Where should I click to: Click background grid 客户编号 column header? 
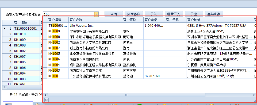pos(26,23)
